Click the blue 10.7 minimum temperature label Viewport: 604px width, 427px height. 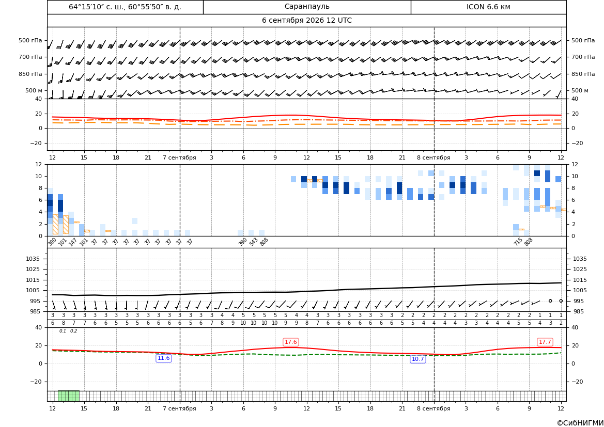(x=418, y=359)
